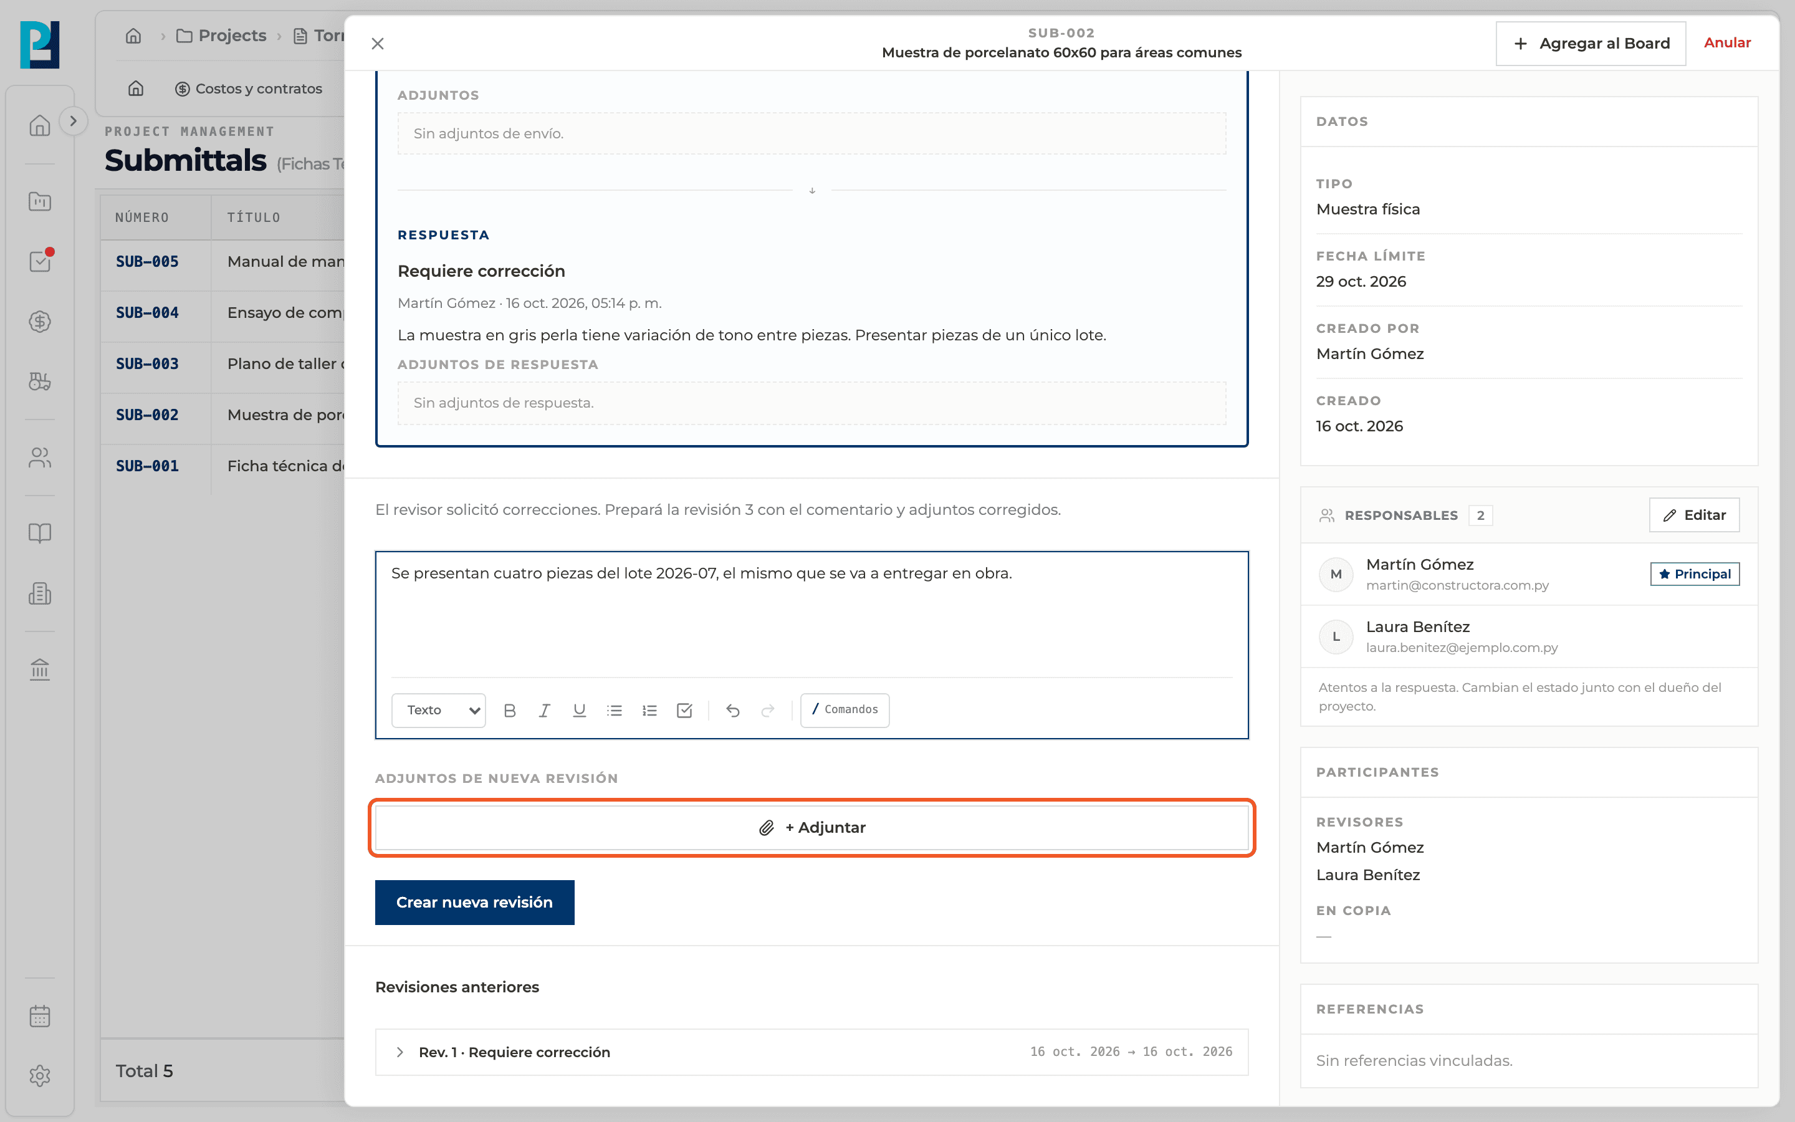
Task: Open the tasks icon with red badge
Action: (x=40, y=261)
